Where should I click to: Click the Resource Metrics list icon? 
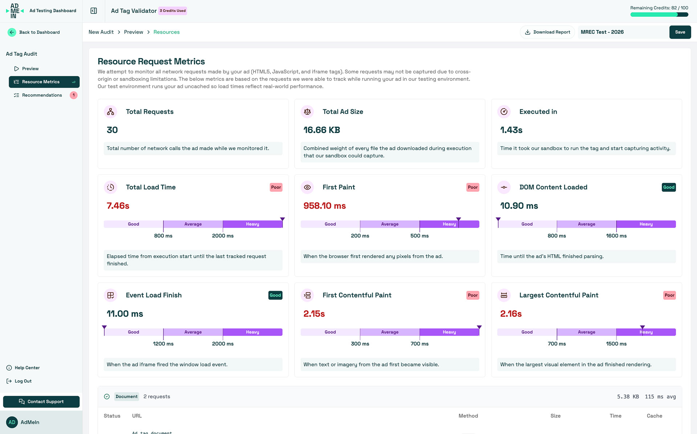coord(16,82)
